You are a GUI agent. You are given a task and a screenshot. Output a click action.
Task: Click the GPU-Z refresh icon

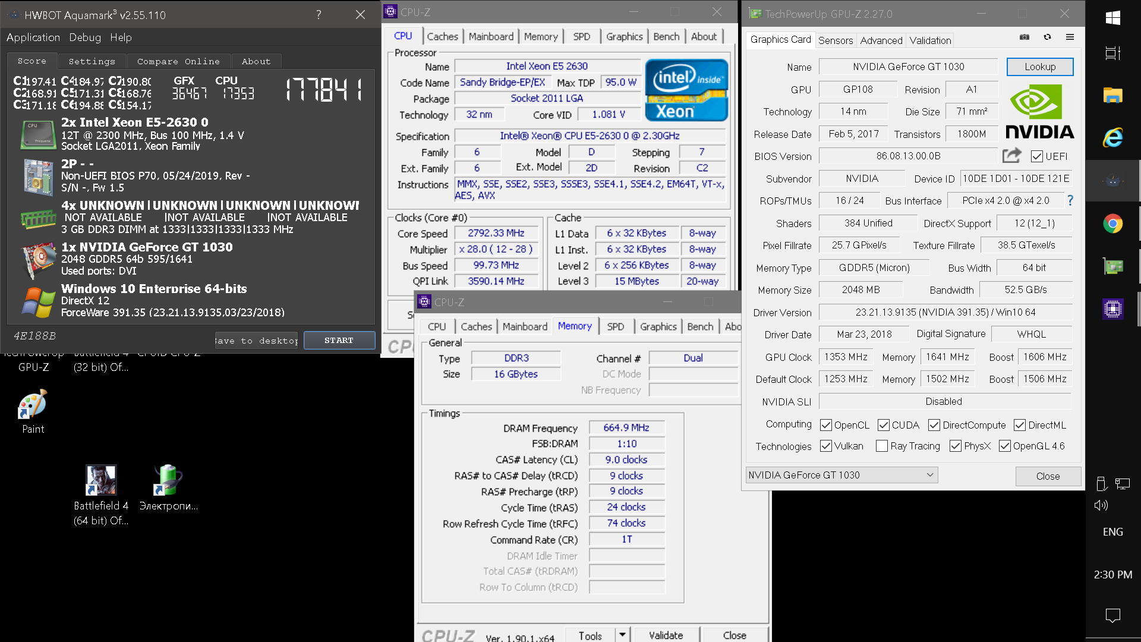tap(1047, 37)
